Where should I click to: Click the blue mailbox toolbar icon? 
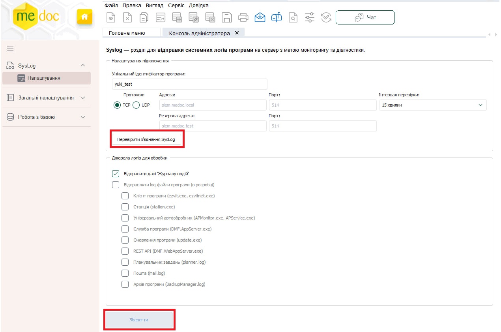click(x=277, y=17)
